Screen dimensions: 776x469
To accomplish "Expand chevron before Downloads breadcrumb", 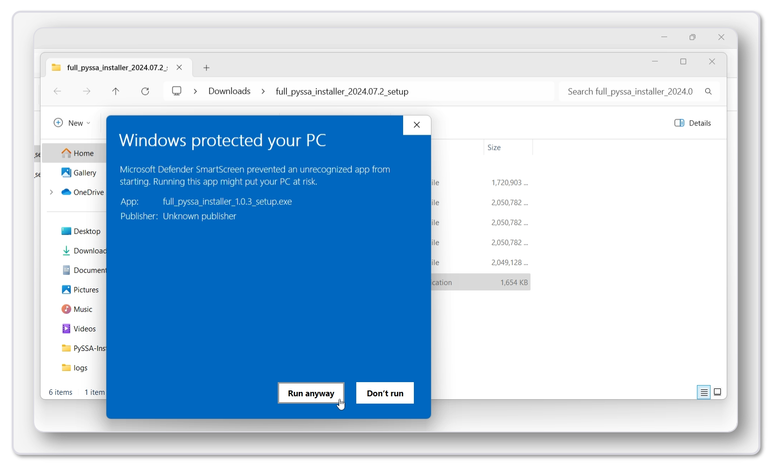I will coord(195,91).
